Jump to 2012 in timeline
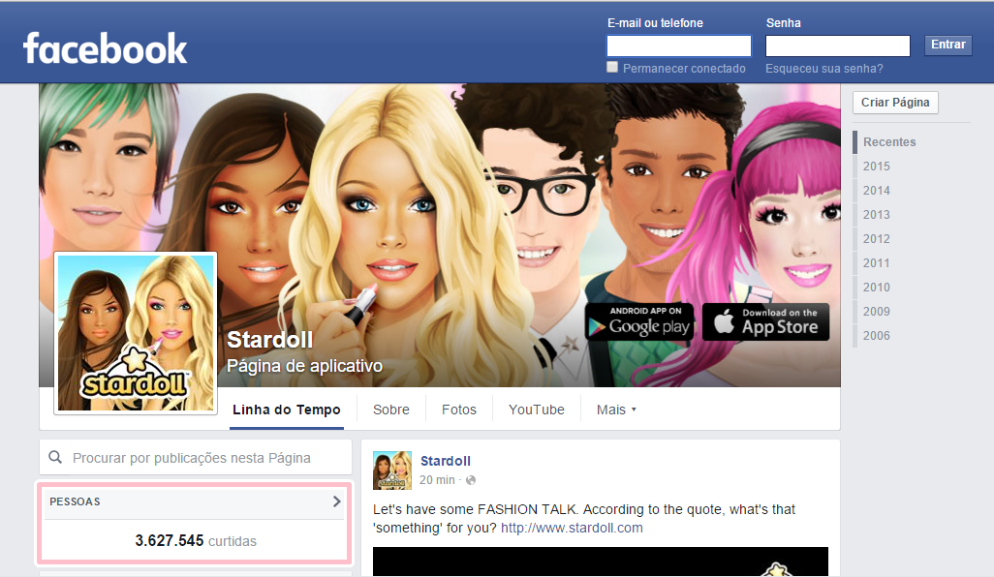Screen dimensions: 994x577 point(876,239)
